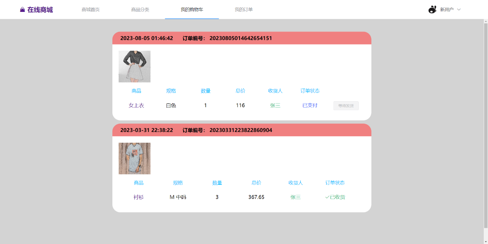Click recipient 张三 in the first order
Screen dimensions: 488x244
tap(275, 105)
